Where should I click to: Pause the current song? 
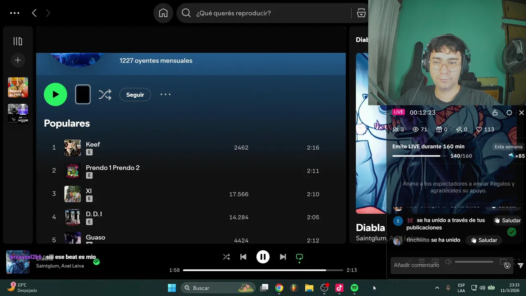263,257
